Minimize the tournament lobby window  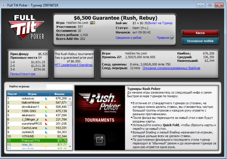click(201, 6)
